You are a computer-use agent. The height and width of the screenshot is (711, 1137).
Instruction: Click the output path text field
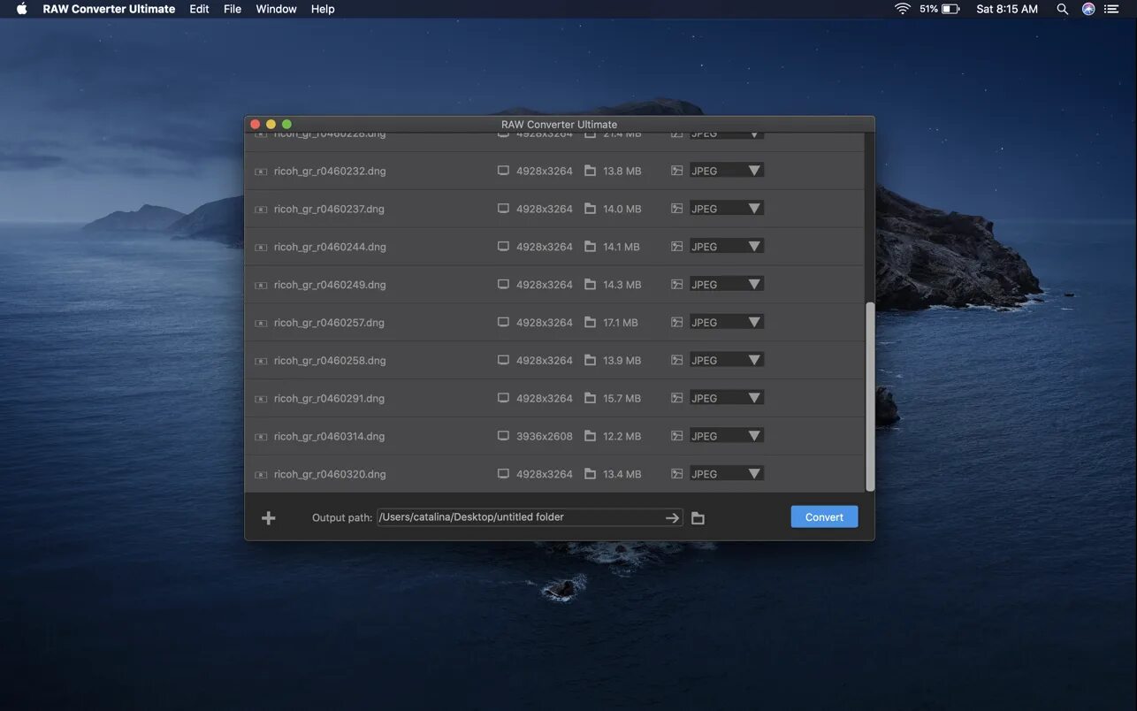(x=530, y=517)
